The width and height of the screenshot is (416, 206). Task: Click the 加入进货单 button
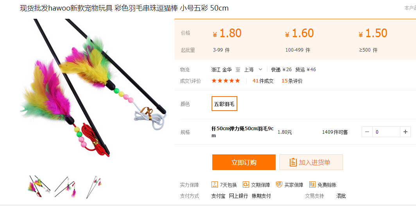coord(311,162)
